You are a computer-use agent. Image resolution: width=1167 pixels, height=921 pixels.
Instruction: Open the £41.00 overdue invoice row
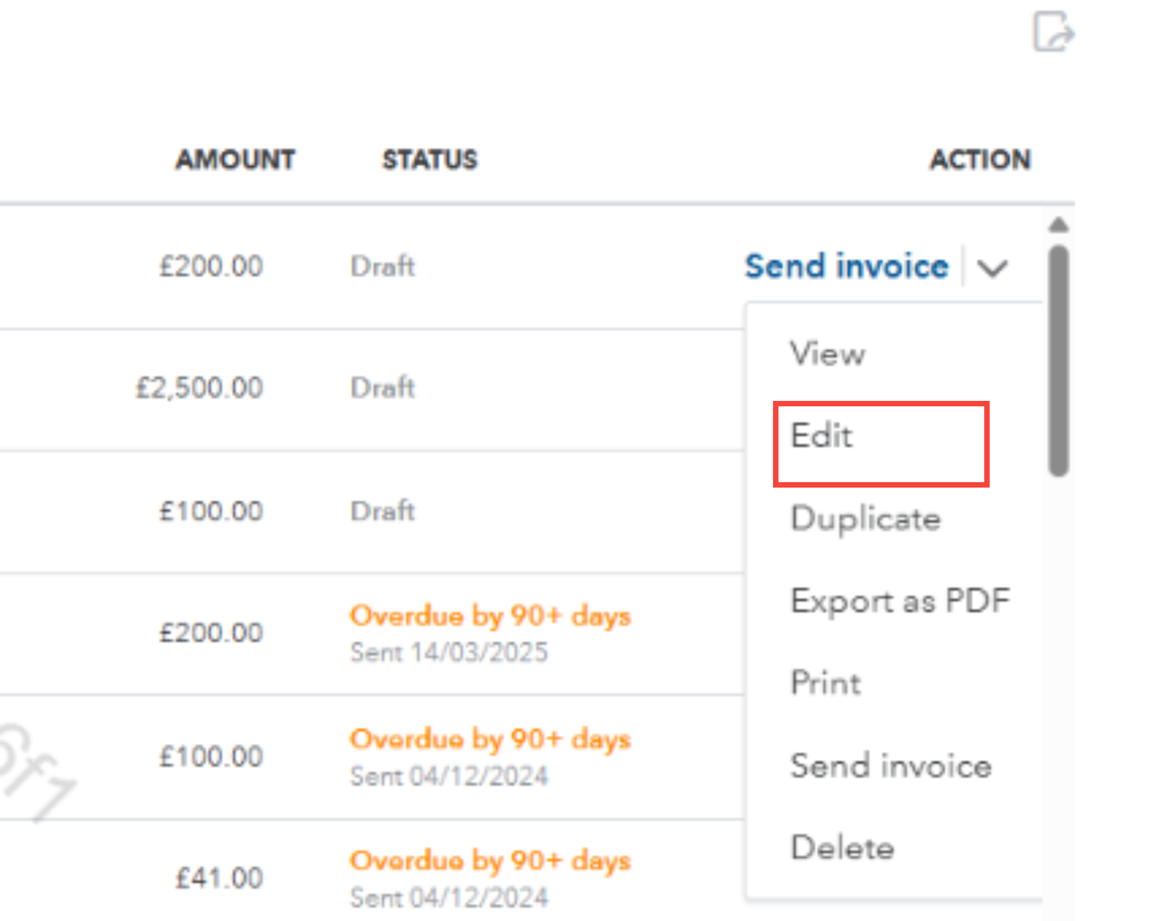click(372, 871)
